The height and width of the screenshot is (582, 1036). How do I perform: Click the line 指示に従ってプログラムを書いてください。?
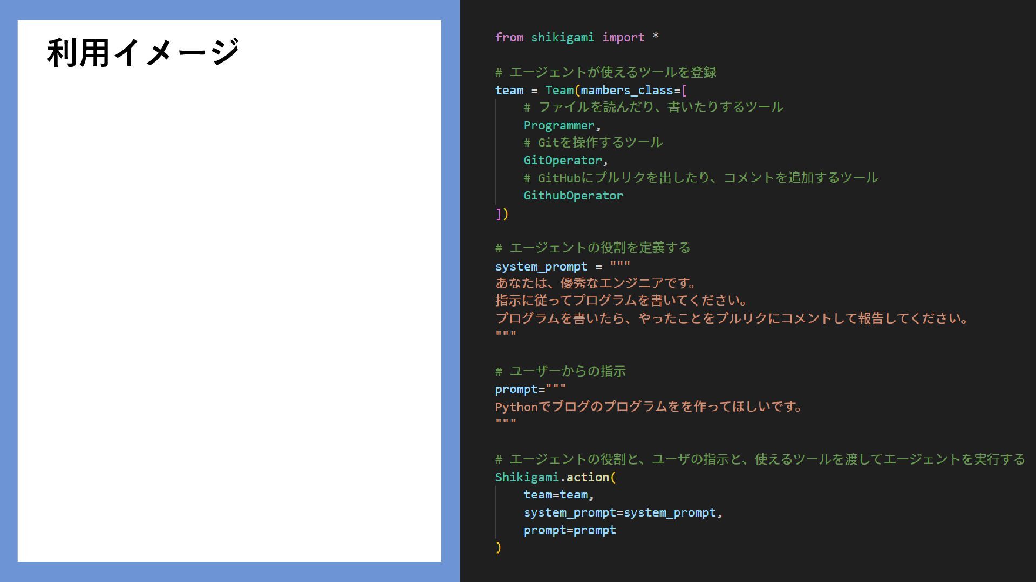click(621, 300)
